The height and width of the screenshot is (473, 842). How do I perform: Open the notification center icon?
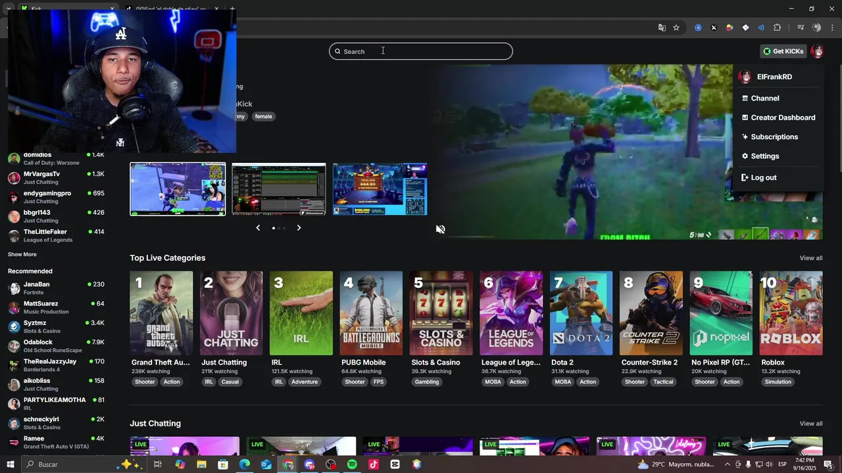point(828,464)
